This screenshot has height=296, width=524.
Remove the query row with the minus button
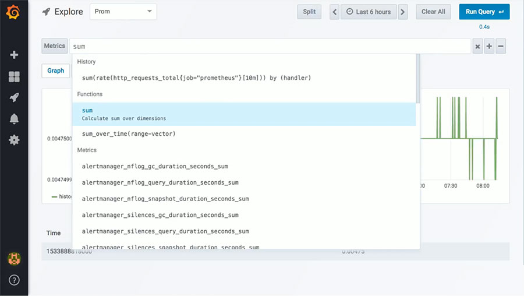click(x=501, y=47)
